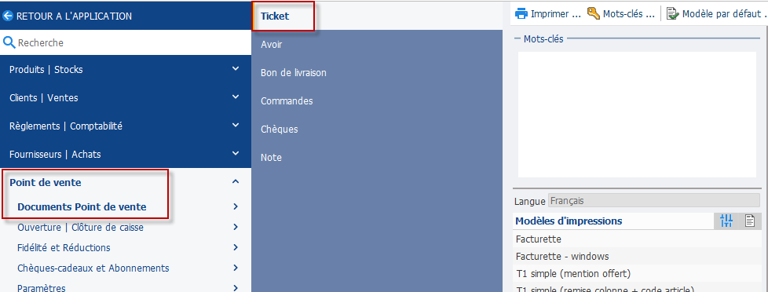Select the Bon de livraison entry
This screenshot has height=292, width=768.
pyautogui.click(x=294, y=73)
